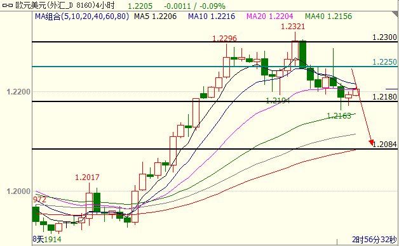Open the MA组合(5,10,20,40,60,80) indicator label
Image resolution: width=399 pixels, height=246 pixels.
(x=82, y=16)
